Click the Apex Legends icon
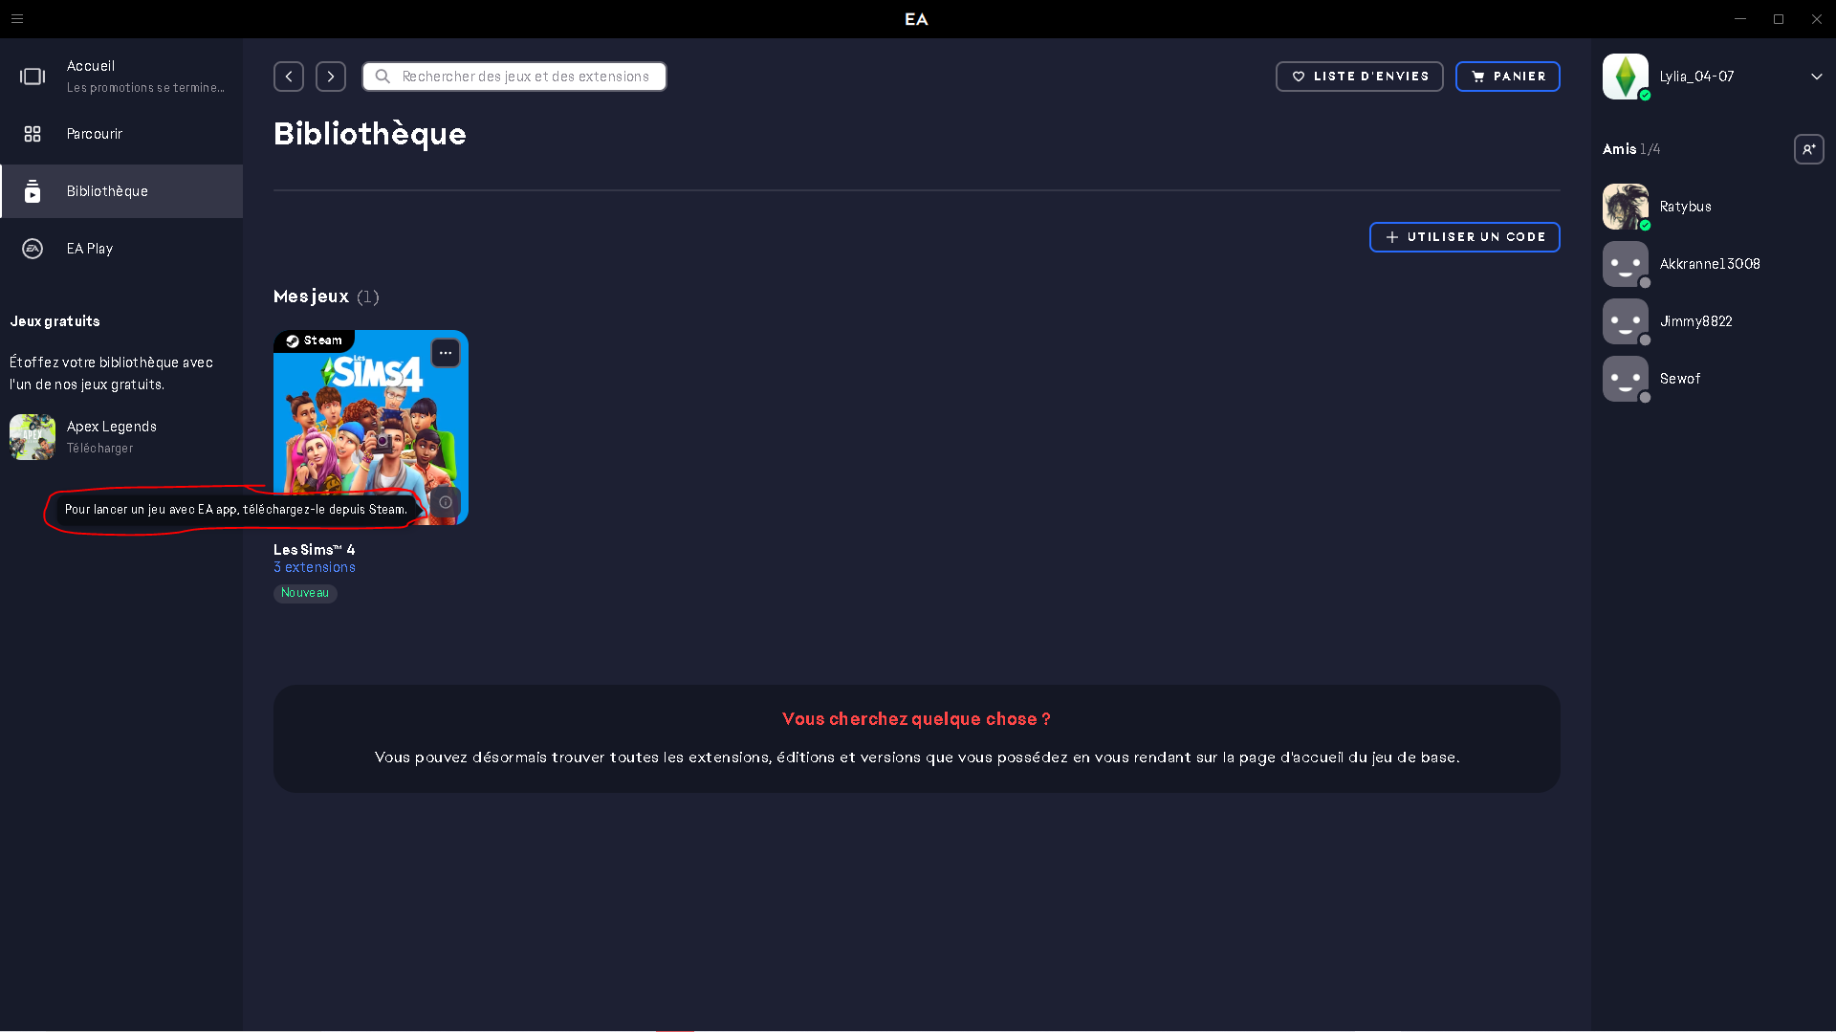Image resolution: width=1836 pixels, height=1032 pixels. [x=33, y=437]
